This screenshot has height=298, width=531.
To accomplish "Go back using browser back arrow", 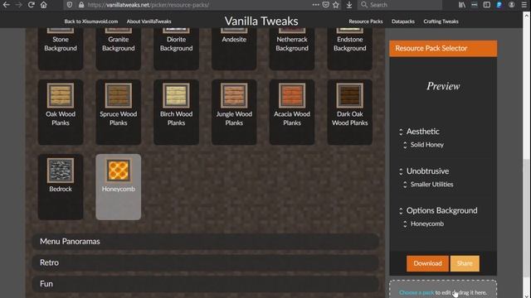I will [x=6, y=5].
